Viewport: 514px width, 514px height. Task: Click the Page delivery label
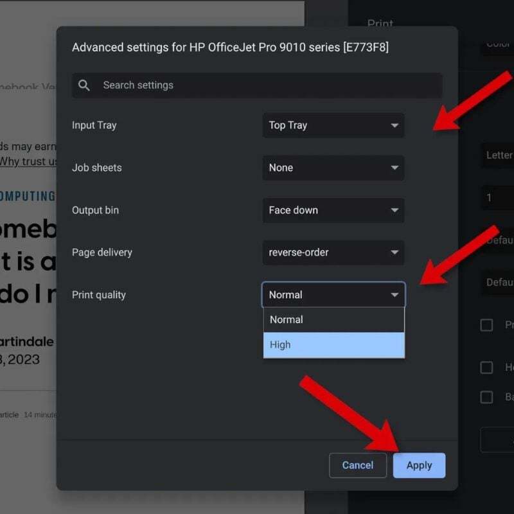pos(102,253)
